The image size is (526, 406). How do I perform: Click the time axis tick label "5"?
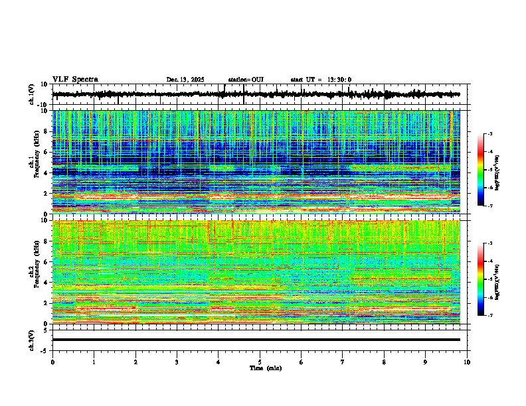click(x=260, y=362)
